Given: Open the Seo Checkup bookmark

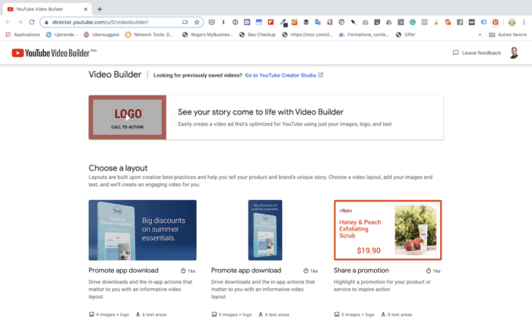Looking at the screenshot, I should tap(257, 35).
